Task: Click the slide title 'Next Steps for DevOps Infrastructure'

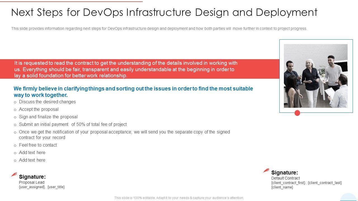Action: pyautogui.click(x=164, y=12)
